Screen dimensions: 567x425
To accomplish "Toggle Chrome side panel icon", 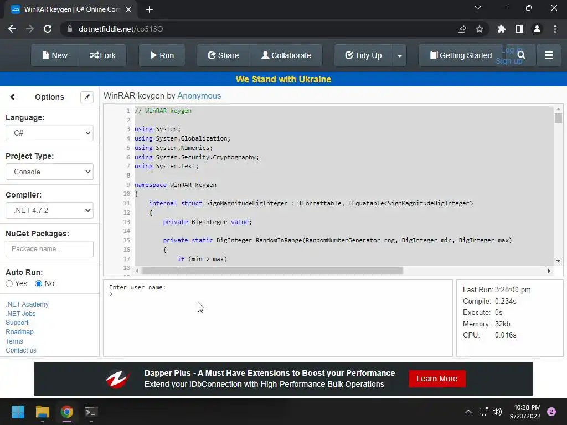I will click(x=519, y=29).
